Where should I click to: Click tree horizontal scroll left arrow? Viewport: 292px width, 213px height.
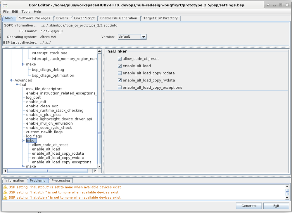[x=5, y=171]
